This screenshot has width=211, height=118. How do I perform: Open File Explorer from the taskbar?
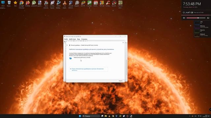tap(106, 116)
